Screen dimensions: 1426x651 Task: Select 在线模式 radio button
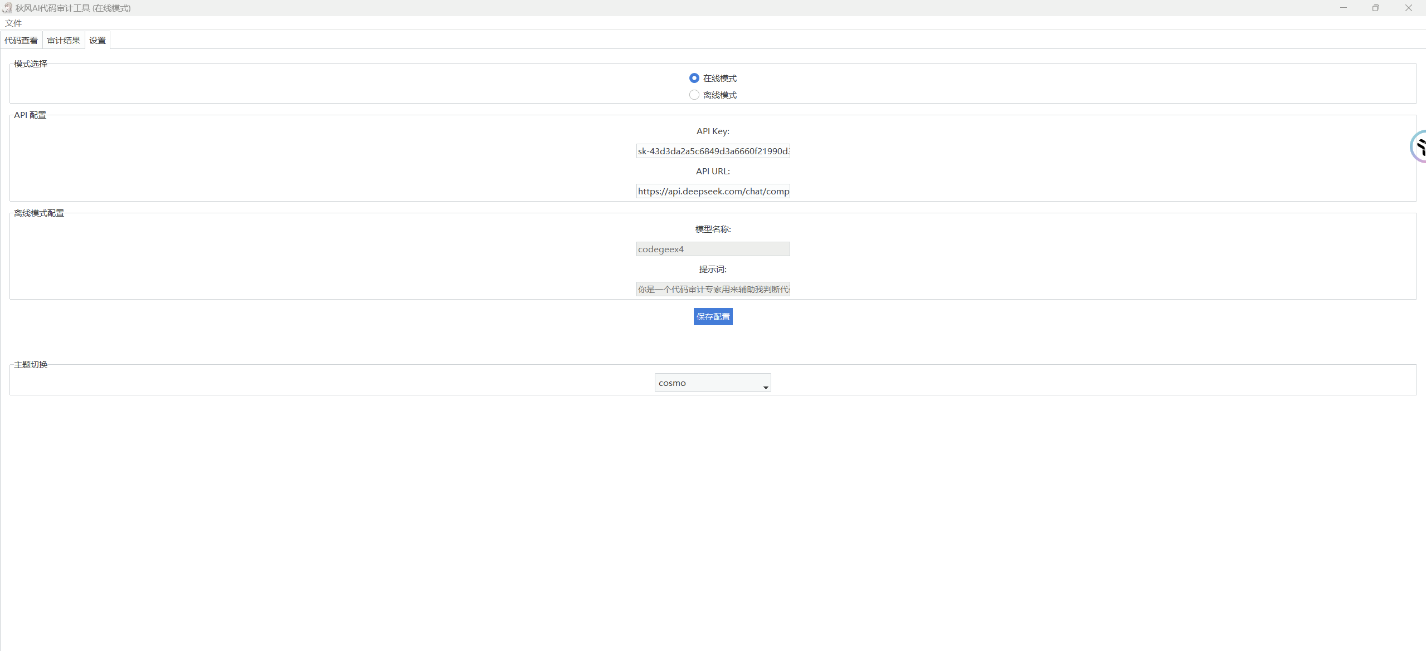694,78
